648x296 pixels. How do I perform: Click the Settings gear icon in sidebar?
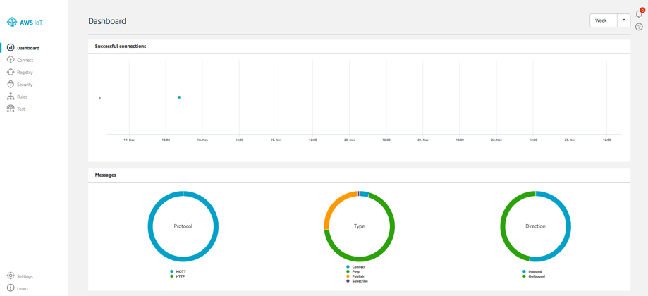click(11, 276)
